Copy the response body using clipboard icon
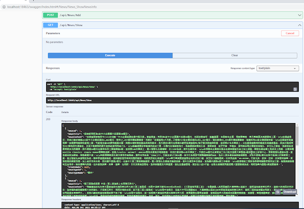 coord(277,192)
